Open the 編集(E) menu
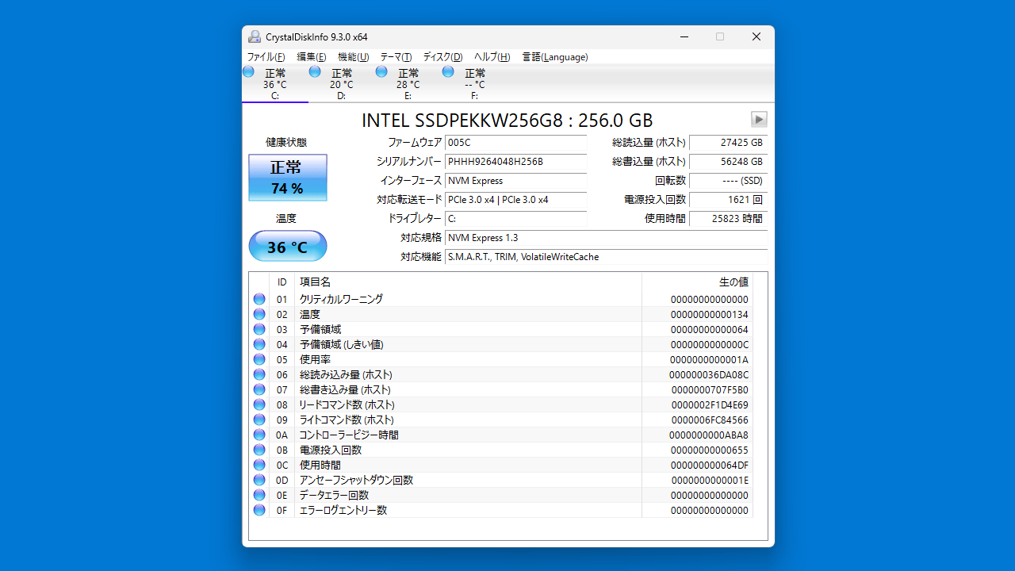The image size is (1015, 571). tap(312, 57)
